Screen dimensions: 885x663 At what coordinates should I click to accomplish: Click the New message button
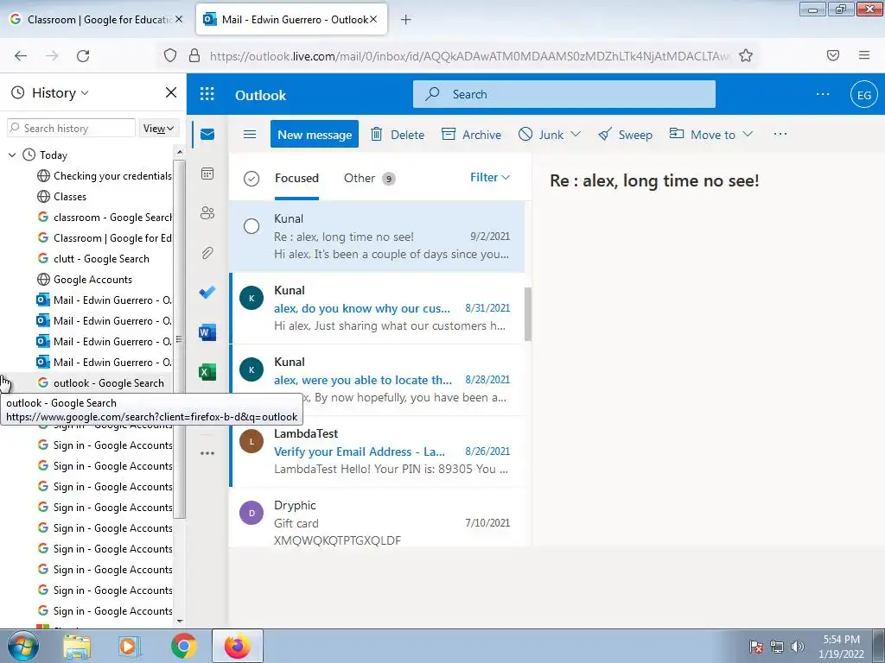[x=315, y=134]
